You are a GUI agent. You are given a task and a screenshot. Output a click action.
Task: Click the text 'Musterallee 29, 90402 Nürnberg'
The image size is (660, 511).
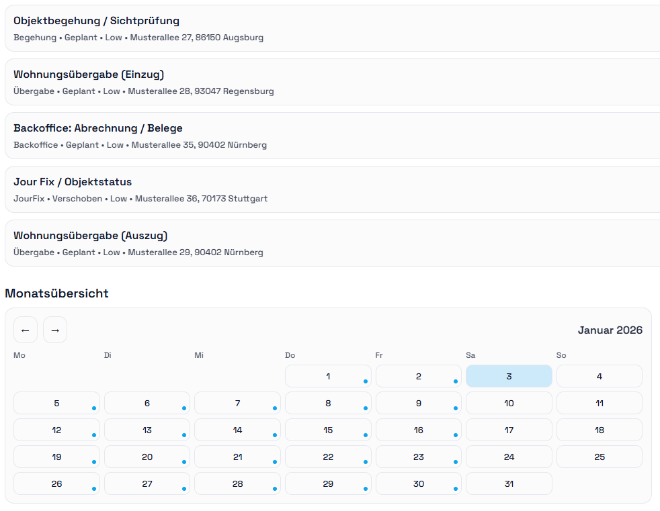coord(196,252)
